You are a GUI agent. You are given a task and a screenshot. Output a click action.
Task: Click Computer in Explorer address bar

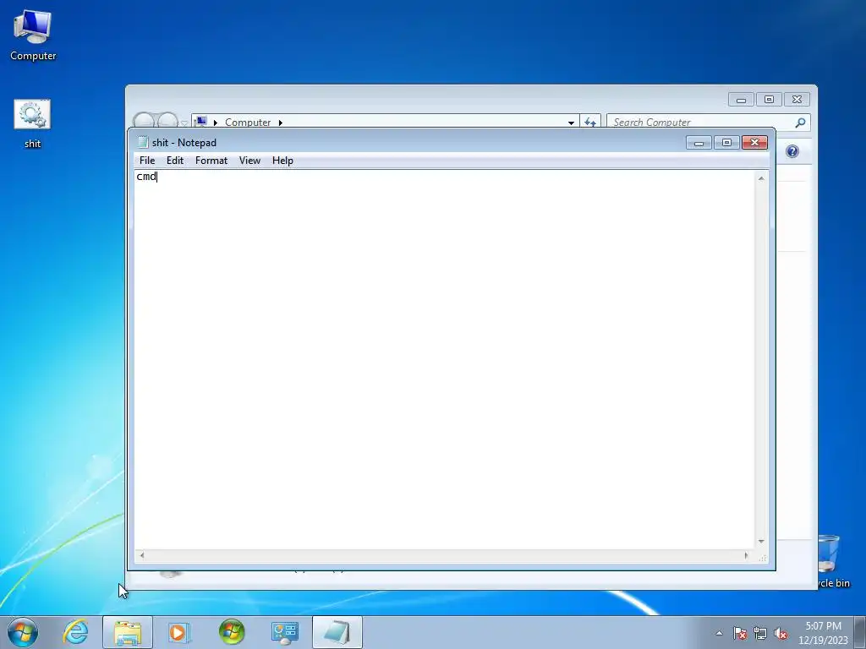click(x=248, y=122)
